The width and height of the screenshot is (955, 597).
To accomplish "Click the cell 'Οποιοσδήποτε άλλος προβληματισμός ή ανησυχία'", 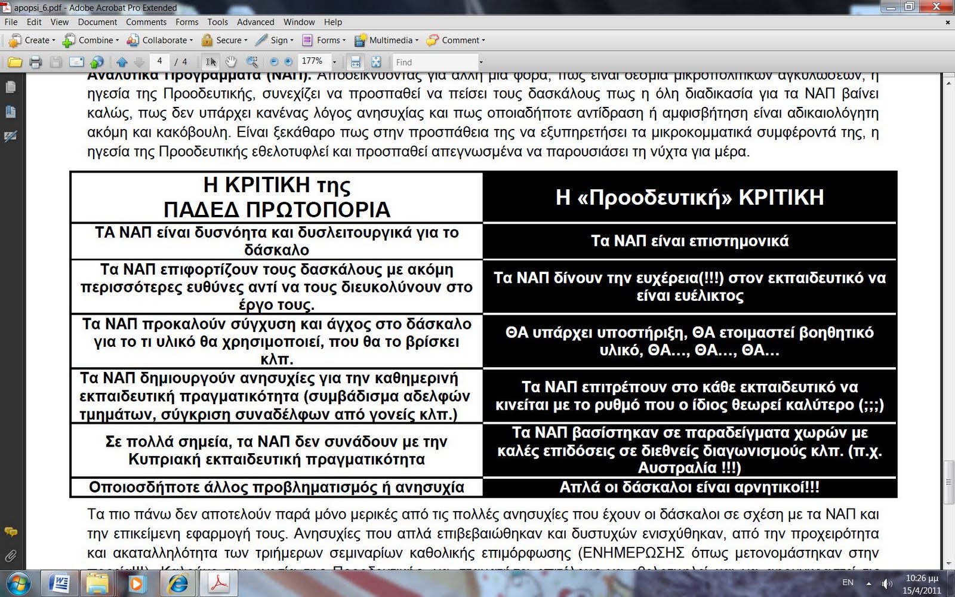I will 276,487.
